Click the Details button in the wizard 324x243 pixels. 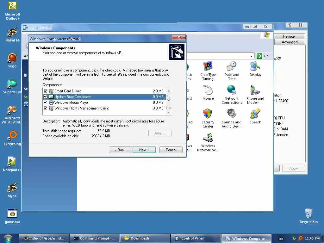pos(160,133)
